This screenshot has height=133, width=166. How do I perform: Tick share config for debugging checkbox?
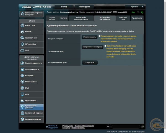click(105, 46)
